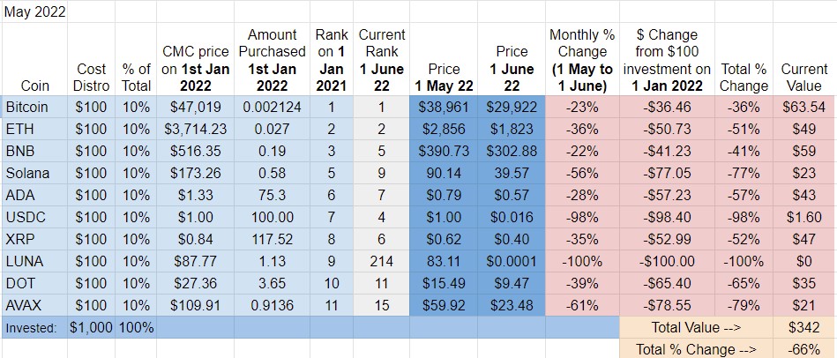This screenshot has height=358, width=837.
Task: Click DOT's total % change -65%
Action: point(743,283)
